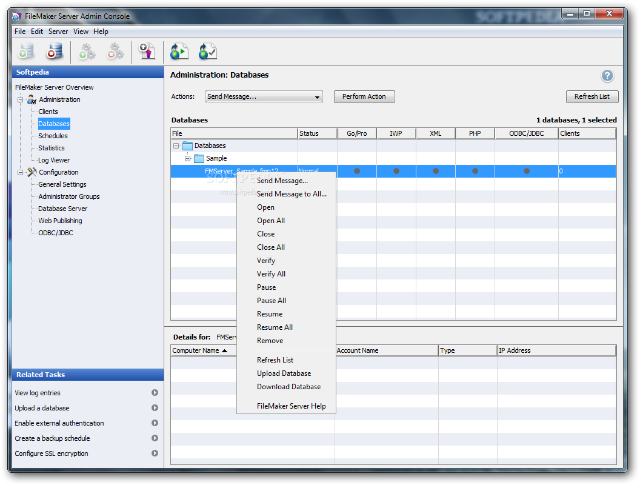The height and width of the screenshot is (485, 640).
Task: Choose Resume from context menu
Action: (x=286, y=314)
